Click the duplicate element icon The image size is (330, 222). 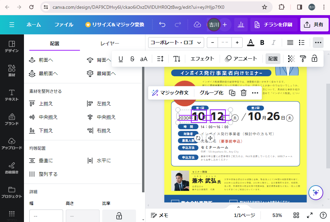point(232,93)
